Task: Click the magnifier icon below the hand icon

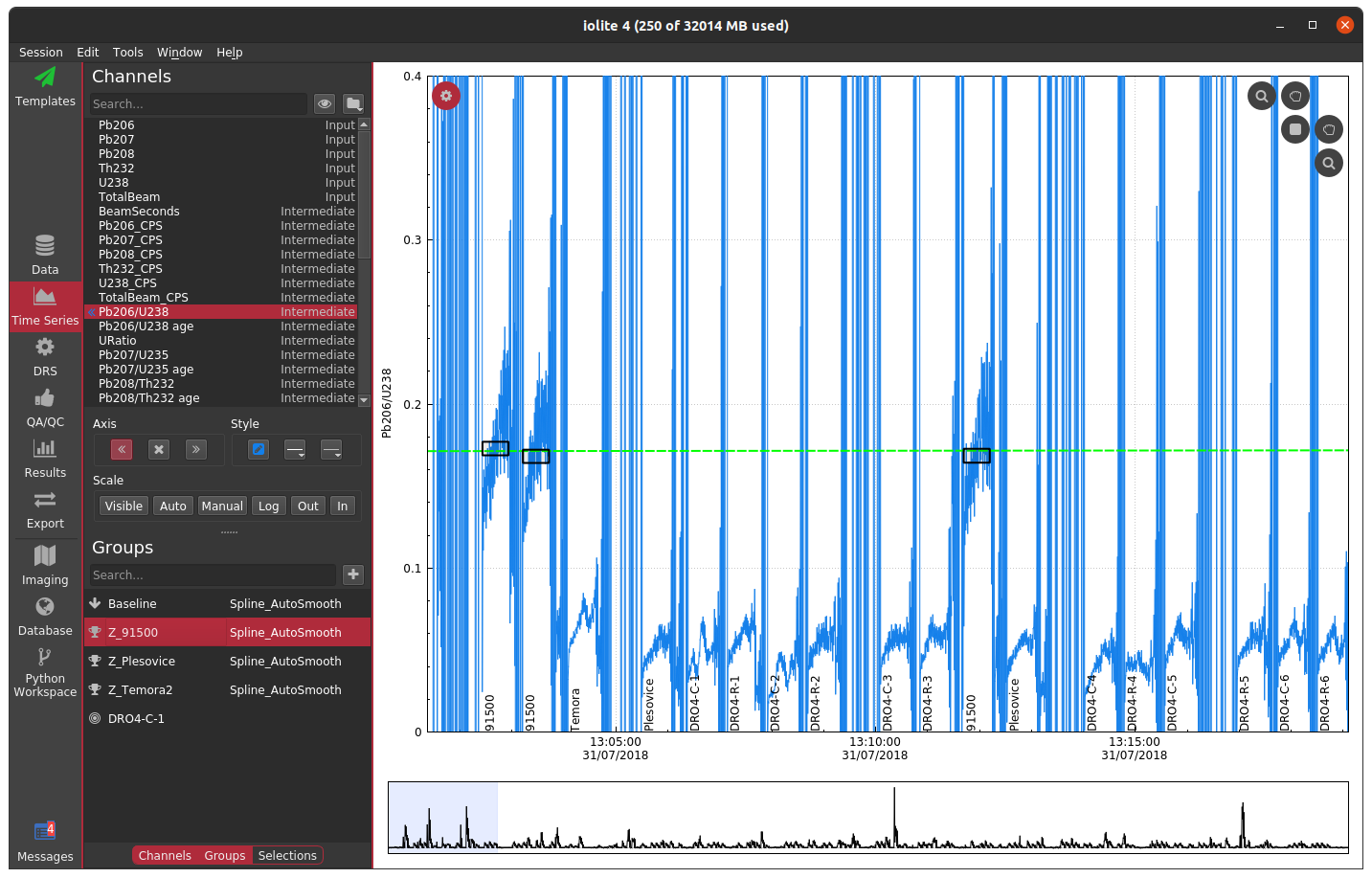Action: [x=1329, y=163]
